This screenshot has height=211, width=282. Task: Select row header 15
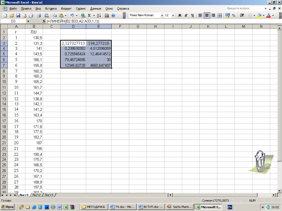click(4, 109)
